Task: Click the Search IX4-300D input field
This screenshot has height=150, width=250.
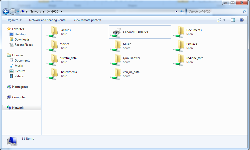Action: point(214,11)
